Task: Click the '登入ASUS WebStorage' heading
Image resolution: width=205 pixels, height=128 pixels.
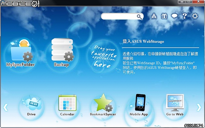Action: point(143,42)
